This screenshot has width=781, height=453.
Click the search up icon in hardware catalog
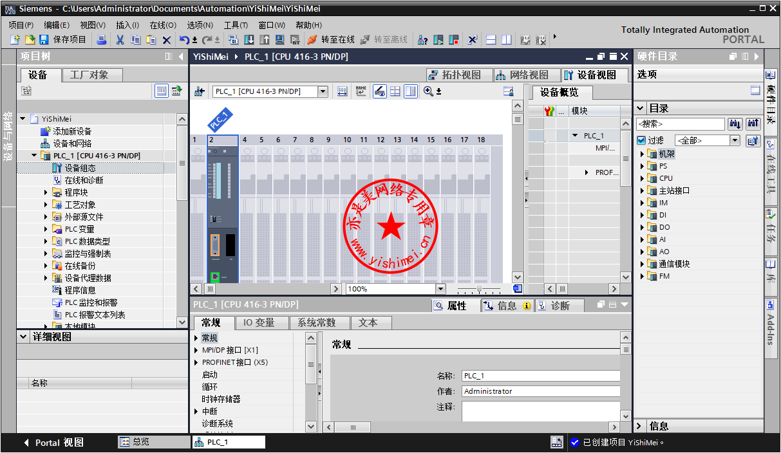click(x=753, y=124)
